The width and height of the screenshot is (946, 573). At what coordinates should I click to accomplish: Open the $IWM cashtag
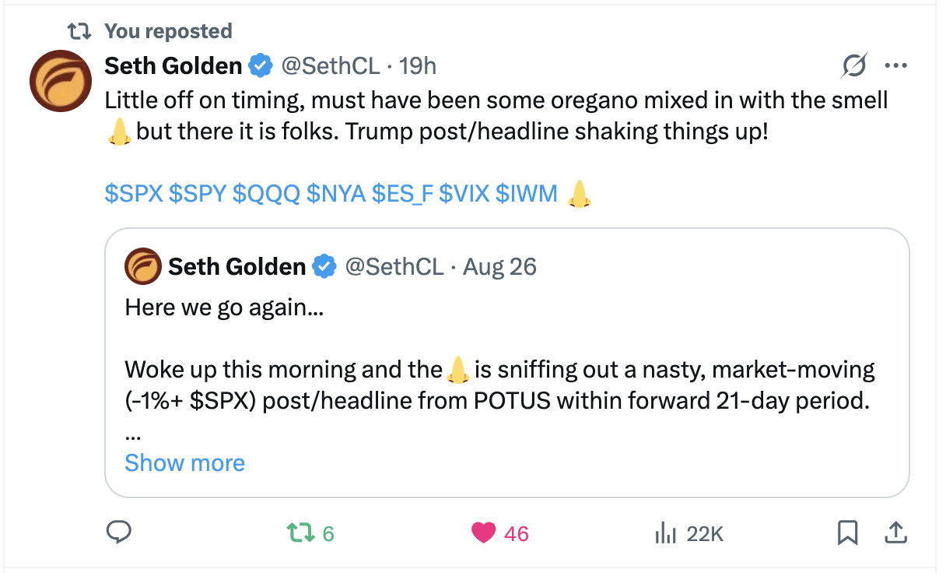tap(527, 193)
